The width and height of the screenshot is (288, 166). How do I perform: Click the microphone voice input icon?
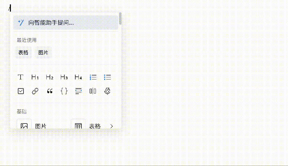click(x=107, y=91)
